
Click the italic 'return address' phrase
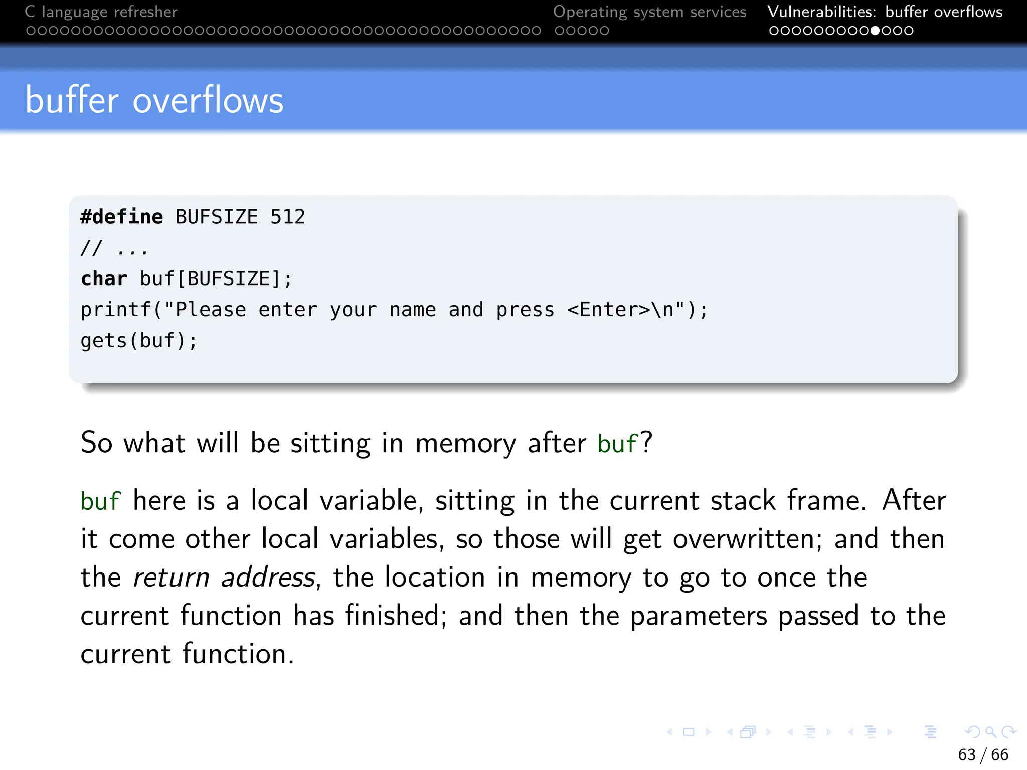click(x=224, y=577)
